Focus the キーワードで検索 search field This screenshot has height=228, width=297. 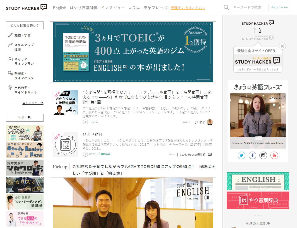click(250, 7)
